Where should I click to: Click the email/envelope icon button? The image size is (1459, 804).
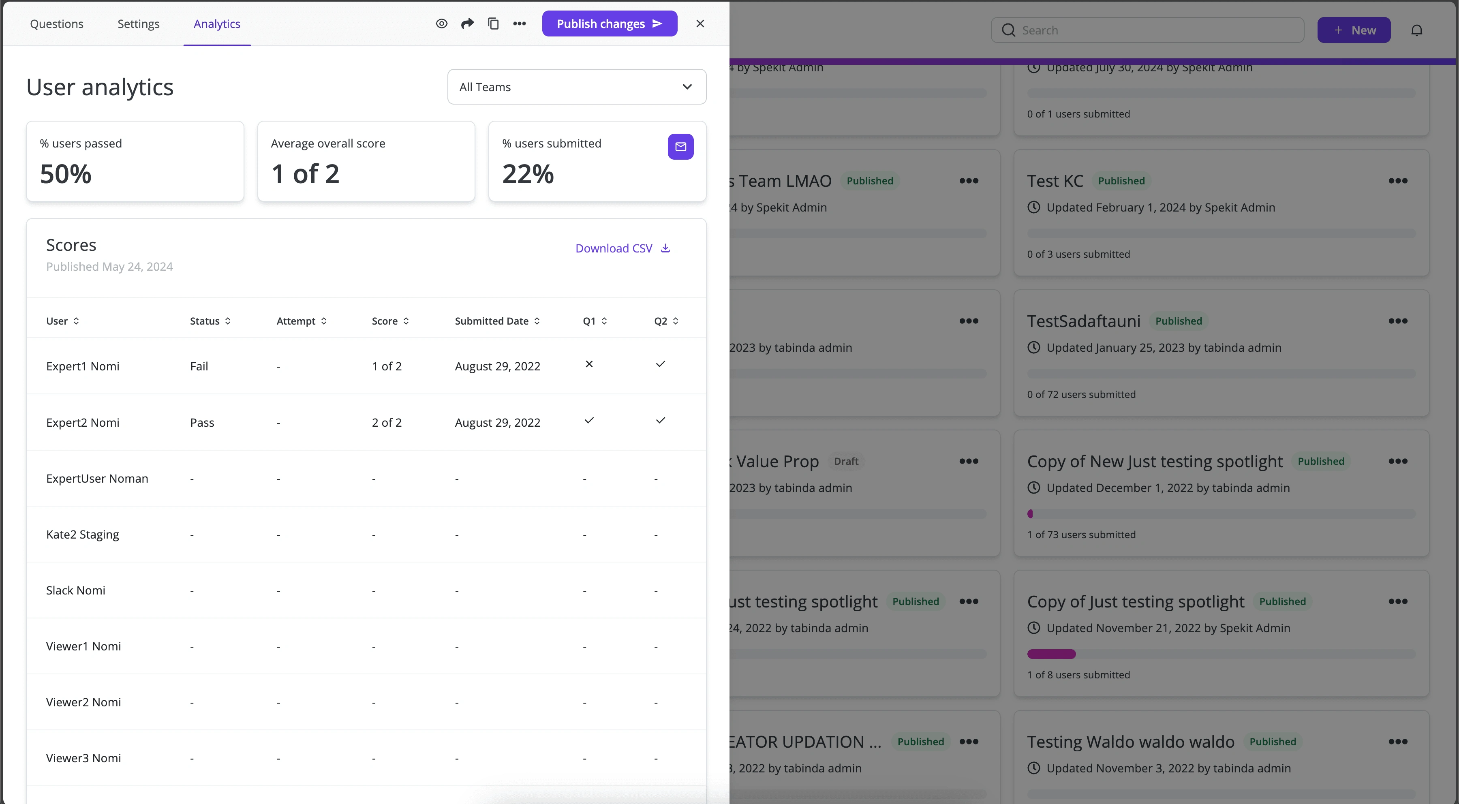(680, 147)
